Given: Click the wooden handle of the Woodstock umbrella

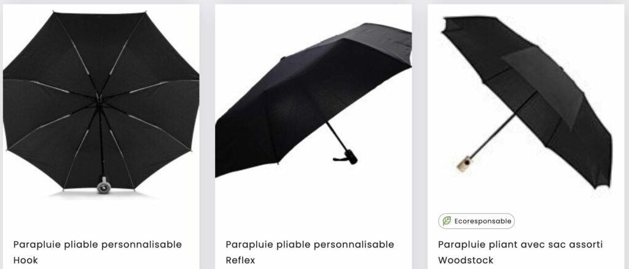Looking at the screenshot, I should coord(464,164).
